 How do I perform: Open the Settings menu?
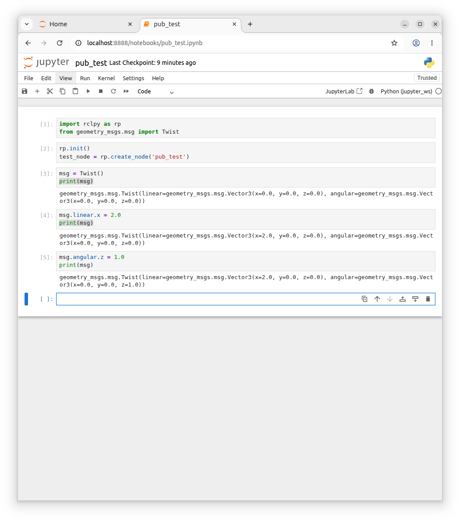pyautogui.click(x=133, y=78)
